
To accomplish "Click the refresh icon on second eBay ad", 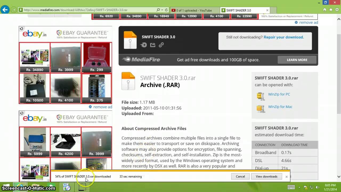I will (21, 113).
